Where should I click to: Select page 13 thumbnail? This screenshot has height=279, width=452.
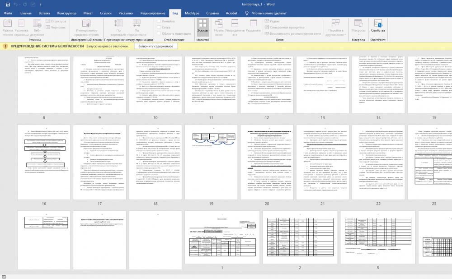pyautogui.click(x=323, y=85)
